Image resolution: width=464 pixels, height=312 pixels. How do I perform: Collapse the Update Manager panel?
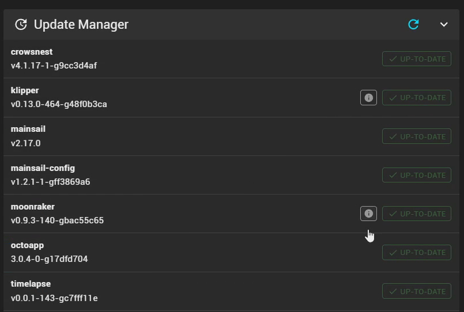[x=444, y=24]
